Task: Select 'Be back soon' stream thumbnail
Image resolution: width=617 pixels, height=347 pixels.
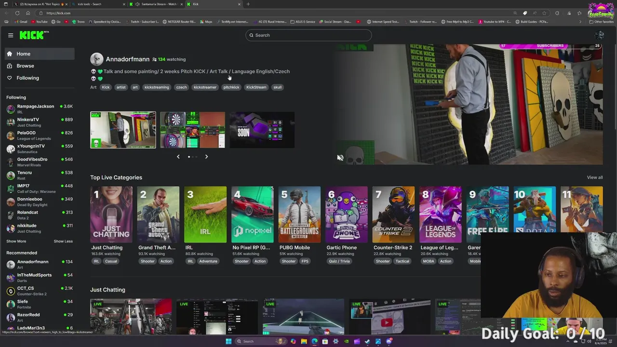Action: pos(262,130)
